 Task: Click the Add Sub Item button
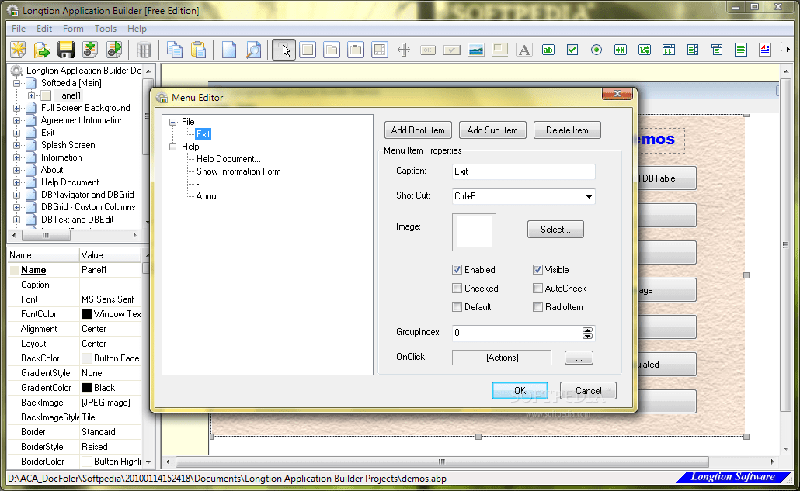coord(492,130)
